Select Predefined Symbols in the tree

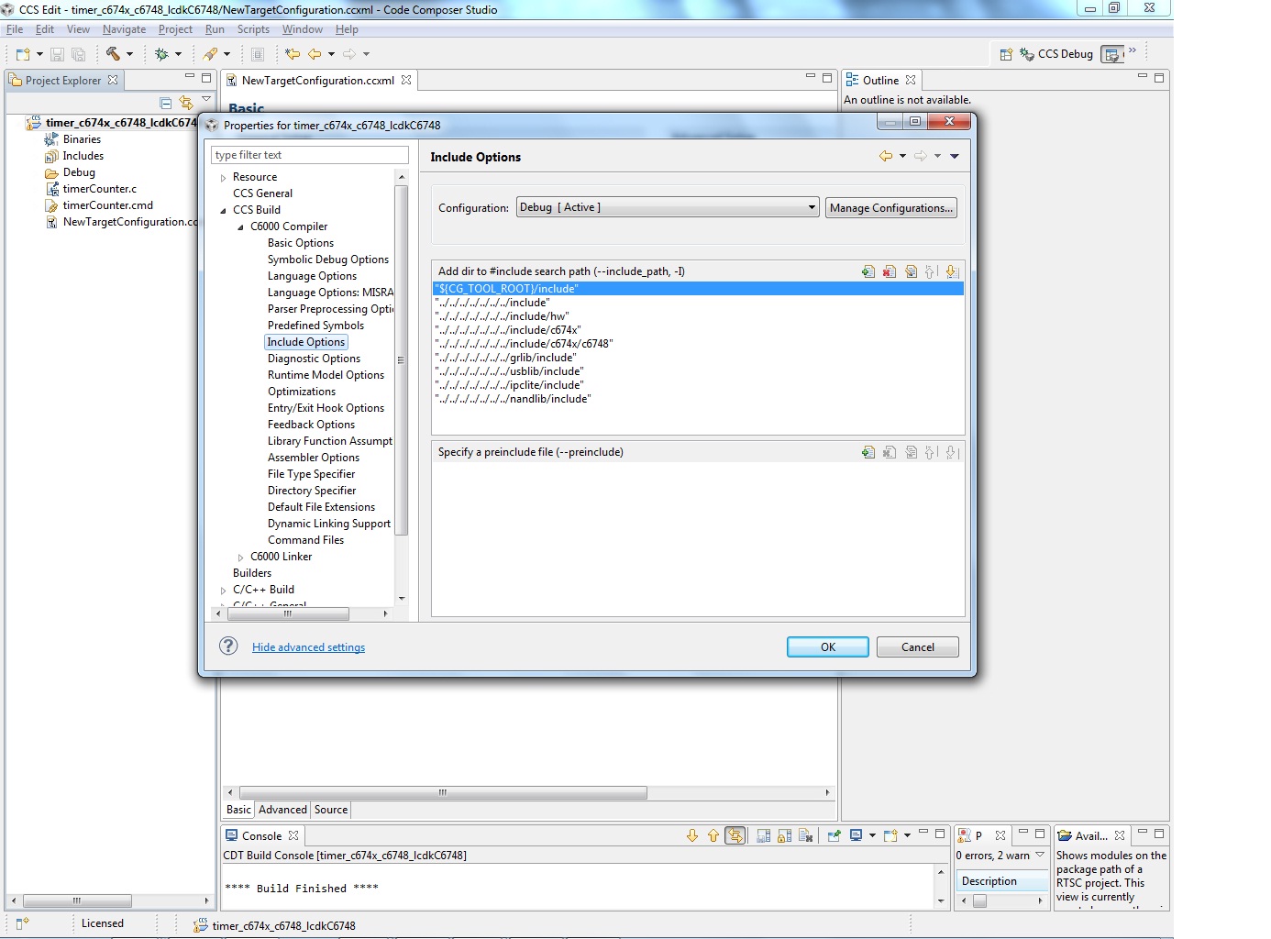[x=315, y=326]
